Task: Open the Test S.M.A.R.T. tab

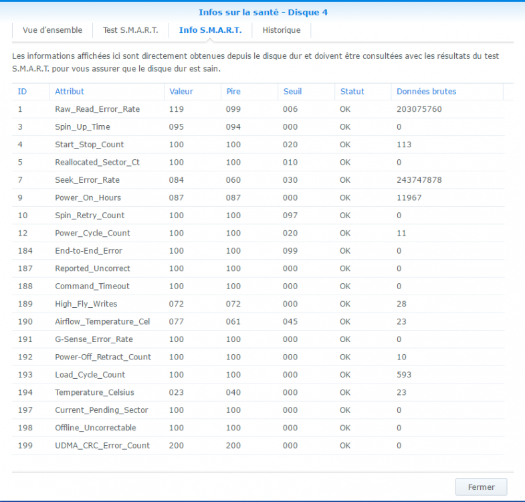Action: pyautogui.click(x=130, y=30)
